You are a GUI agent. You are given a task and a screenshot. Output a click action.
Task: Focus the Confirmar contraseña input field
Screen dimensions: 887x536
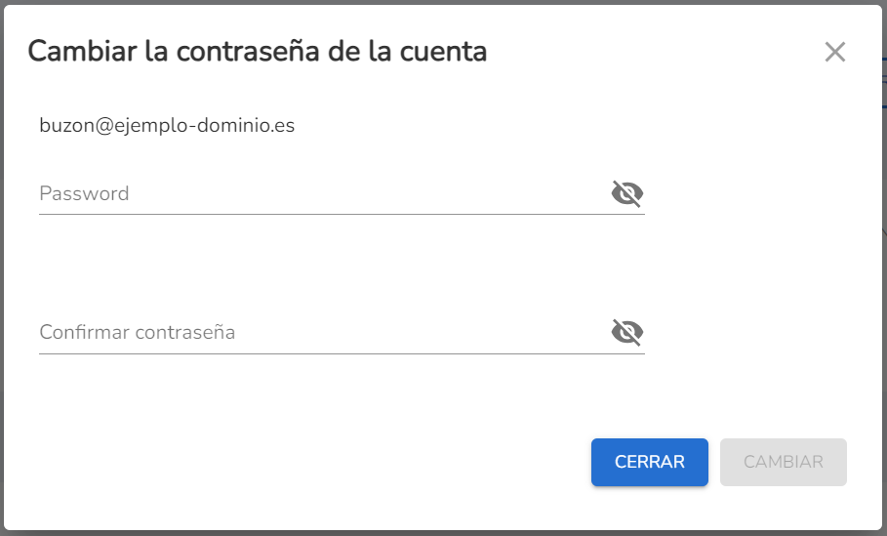pyautogui.click(x=322, y=332)
